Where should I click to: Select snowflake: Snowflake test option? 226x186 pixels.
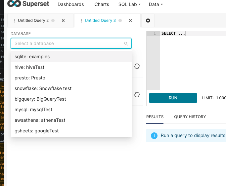pos(71,88)
